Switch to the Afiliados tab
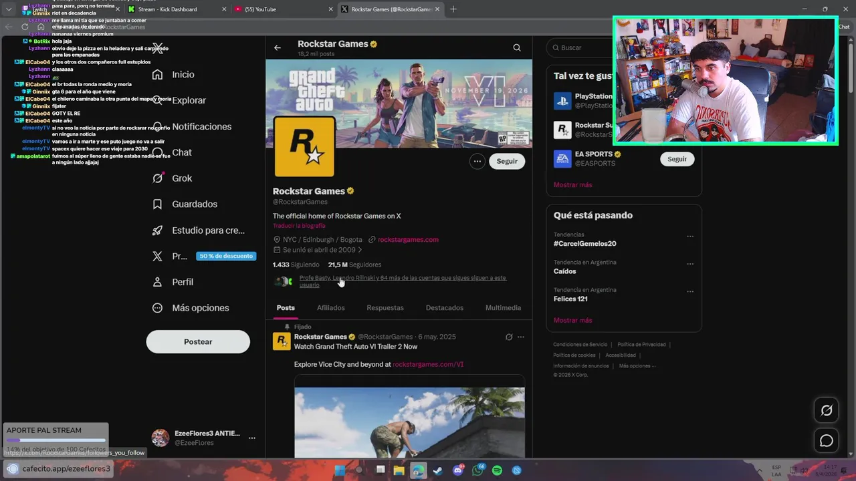The width and height of the screenshot is (856, 481). pos(331,308)
